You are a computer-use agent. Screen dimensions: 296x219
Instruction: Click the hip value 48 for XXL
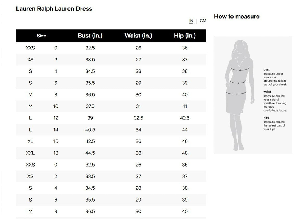coord(185,153)
